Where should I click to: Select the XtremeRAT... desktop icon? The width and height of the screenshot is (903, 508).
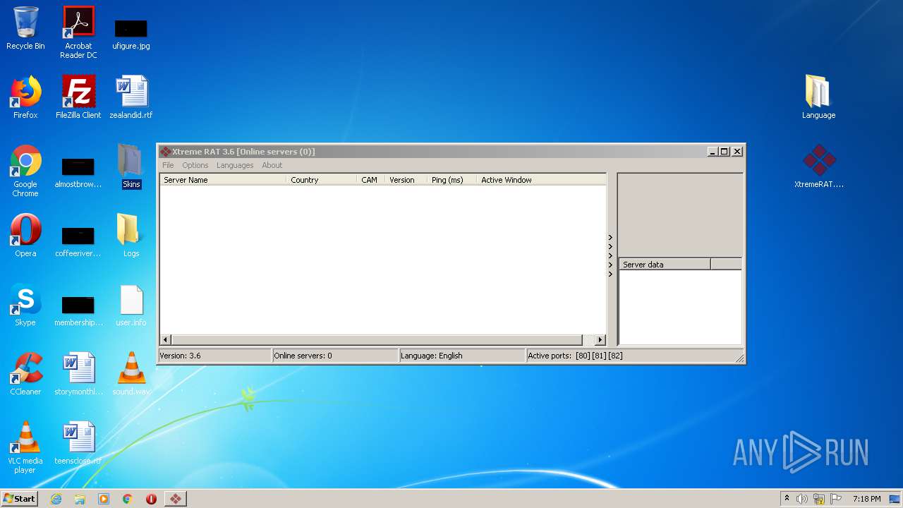pyautogui.click(x=819, y=167)
